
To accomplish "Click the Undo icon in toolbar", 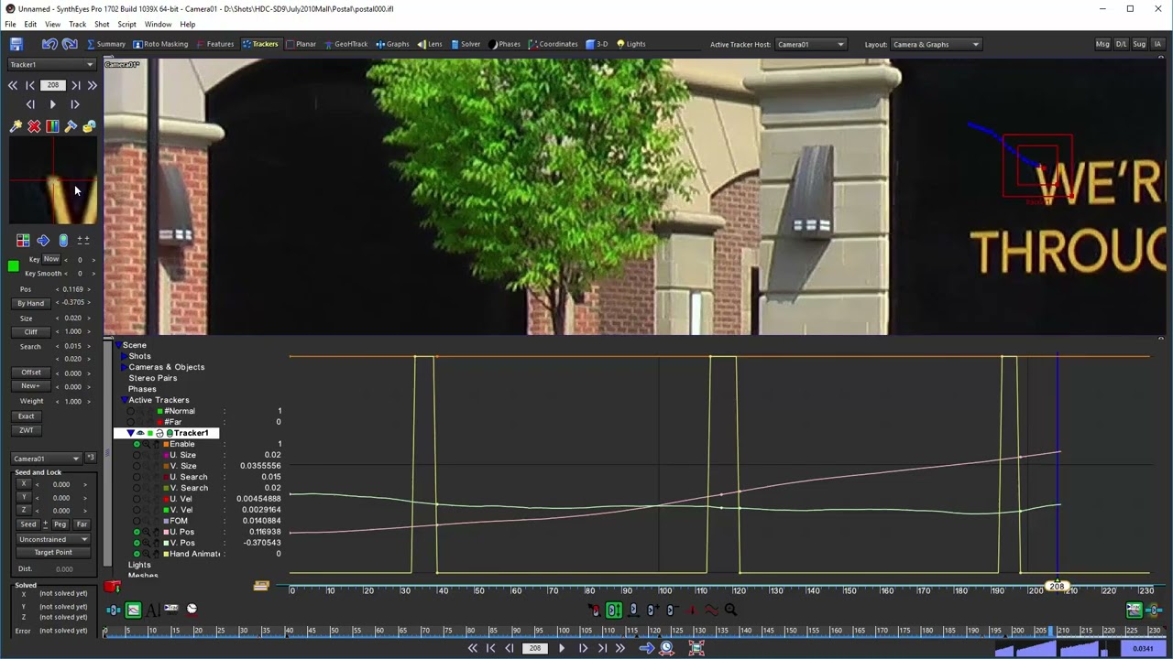I will [x=49, y=44].
